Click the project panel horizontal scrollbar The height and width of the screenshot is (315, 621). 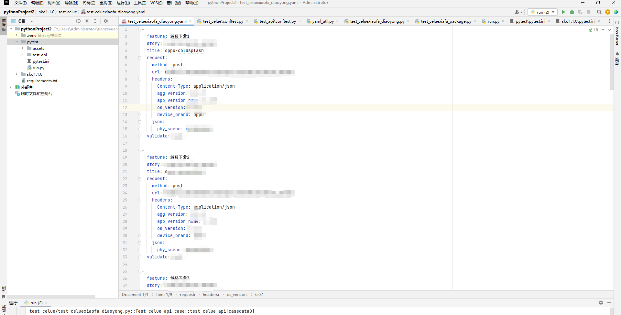click(51, 296)
